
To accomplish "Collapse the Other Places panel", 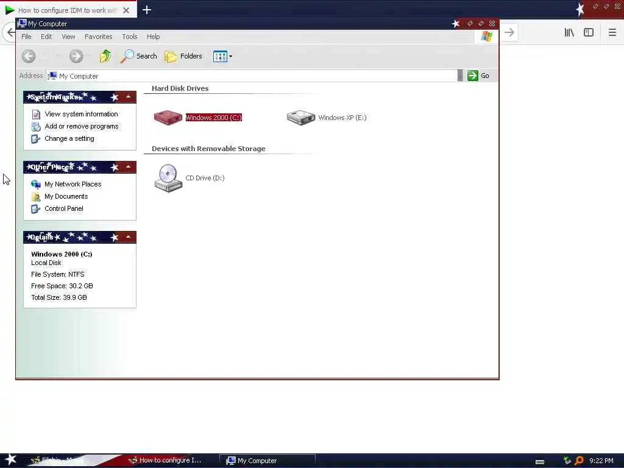I will click(128, 167).
